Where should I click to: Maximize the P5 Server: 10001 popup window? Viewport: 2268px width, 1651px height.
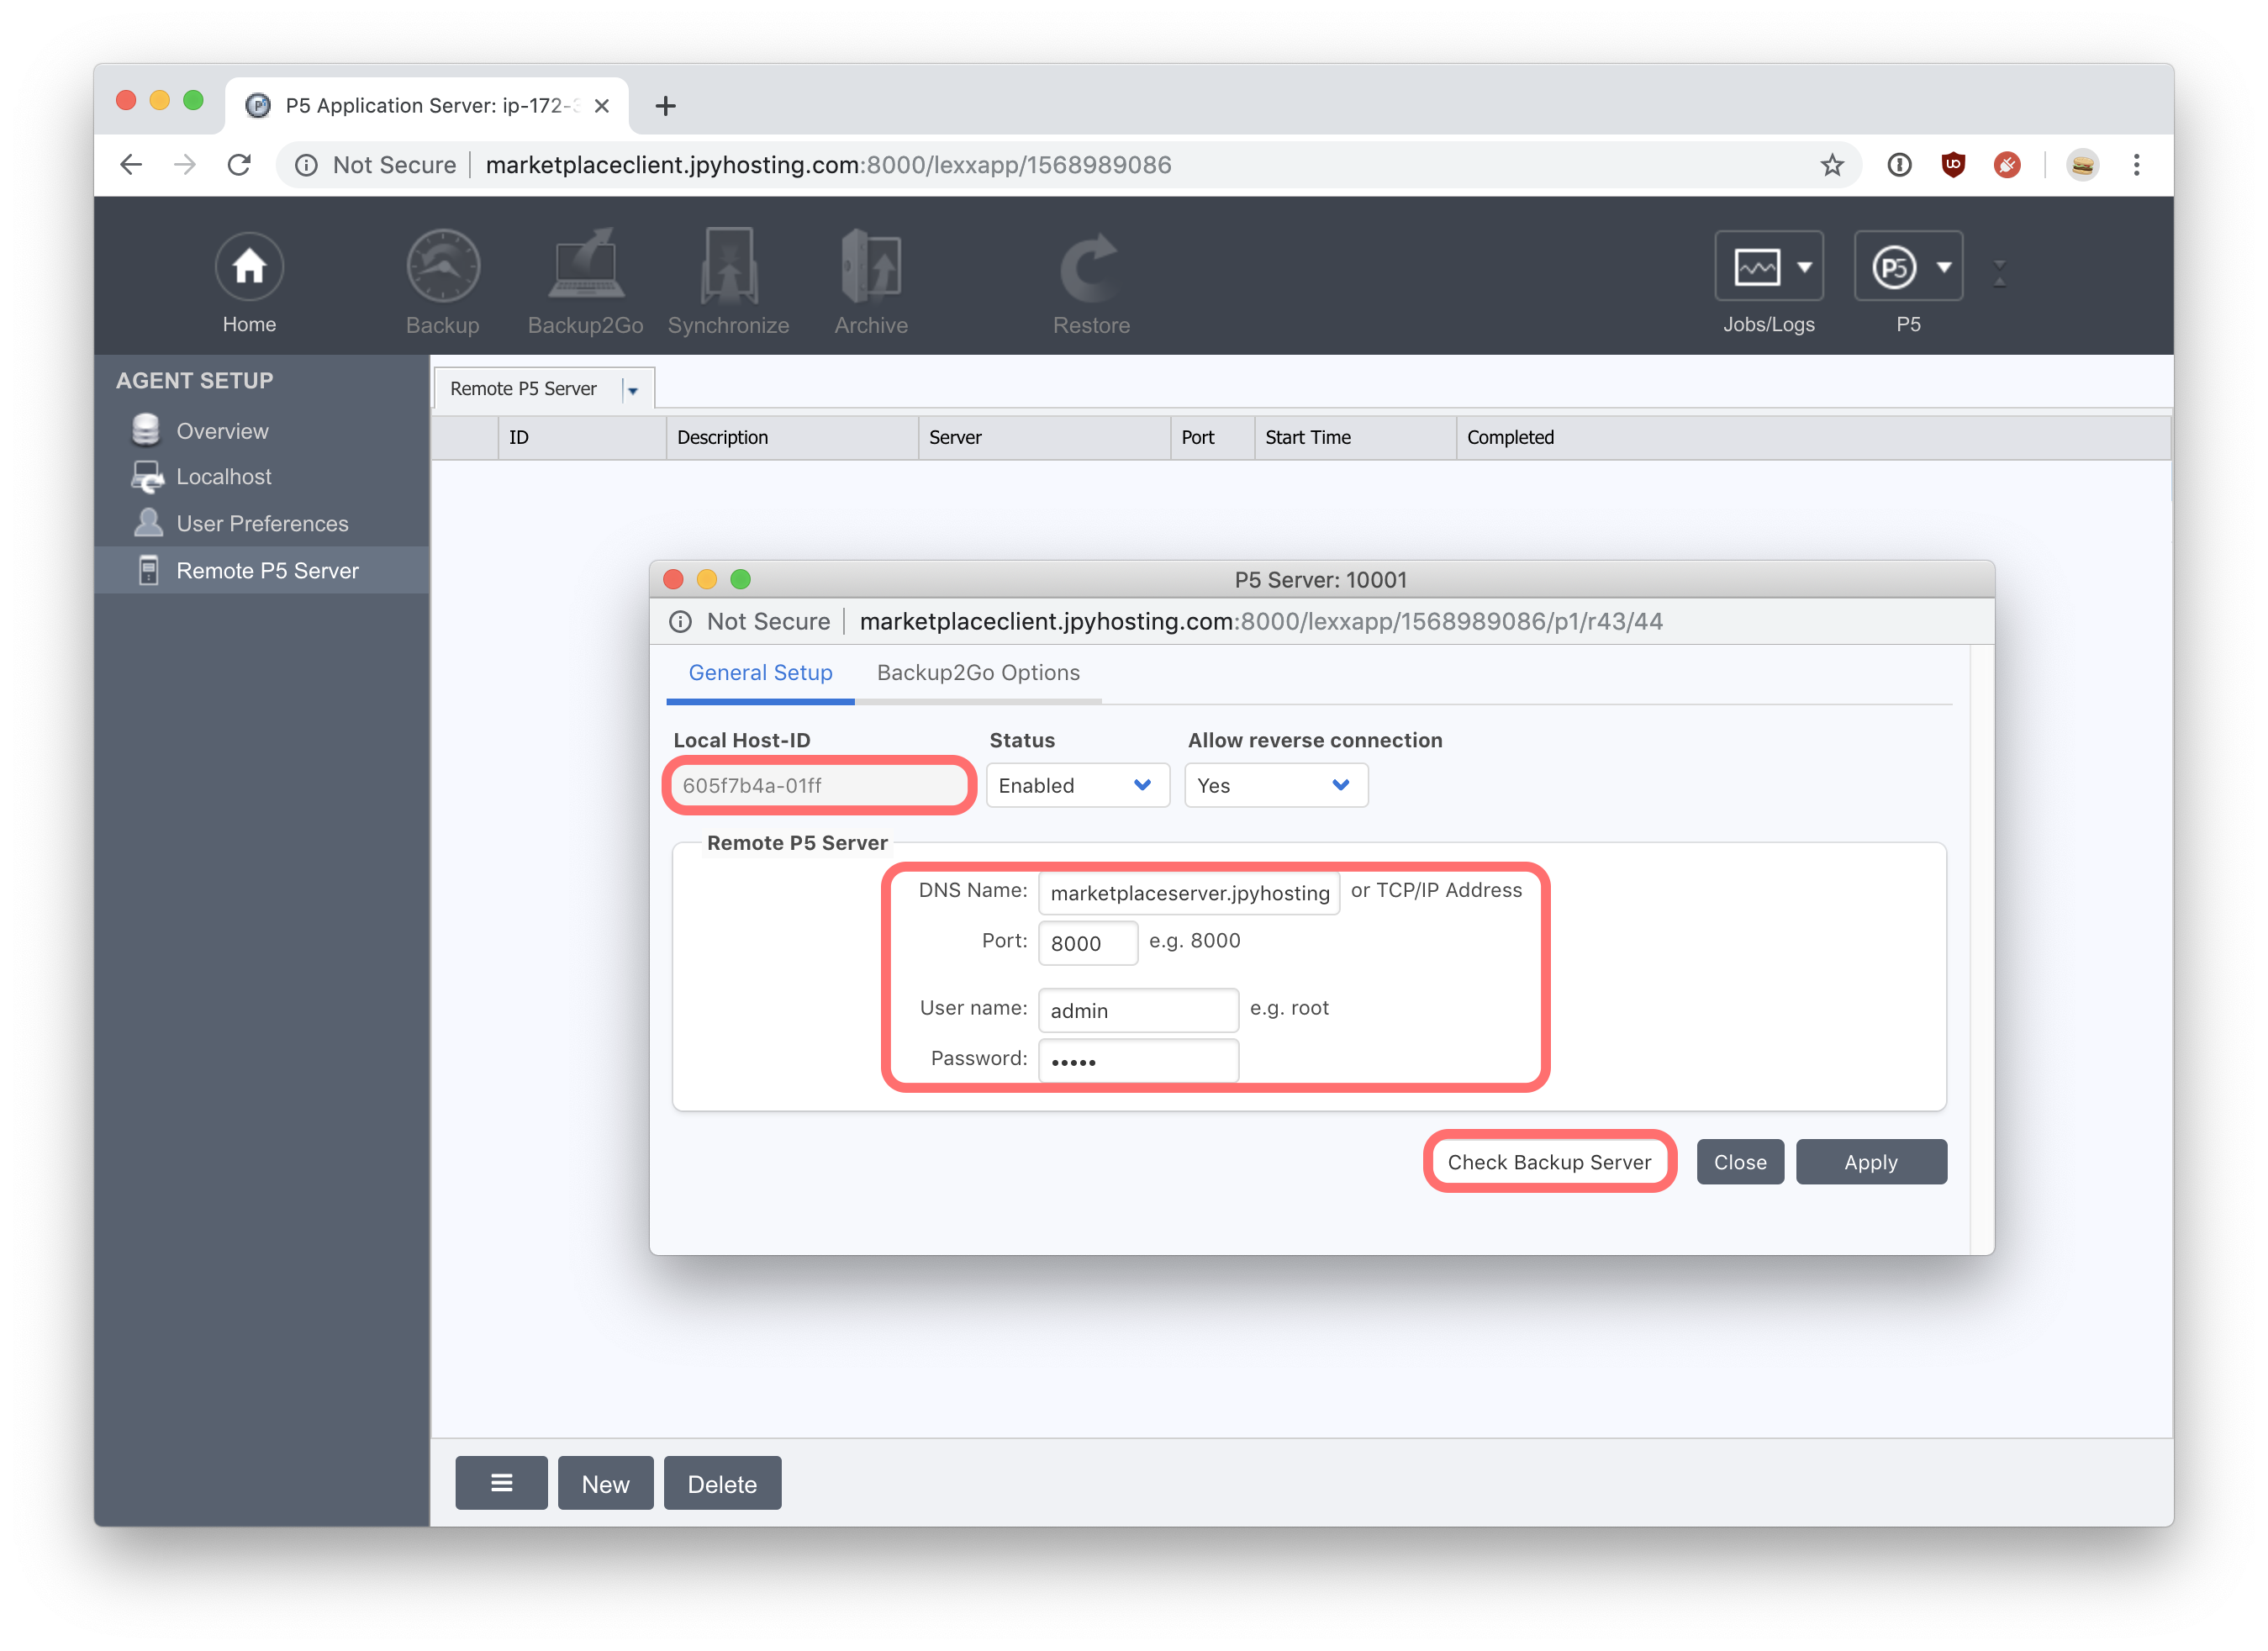[741, 580]
